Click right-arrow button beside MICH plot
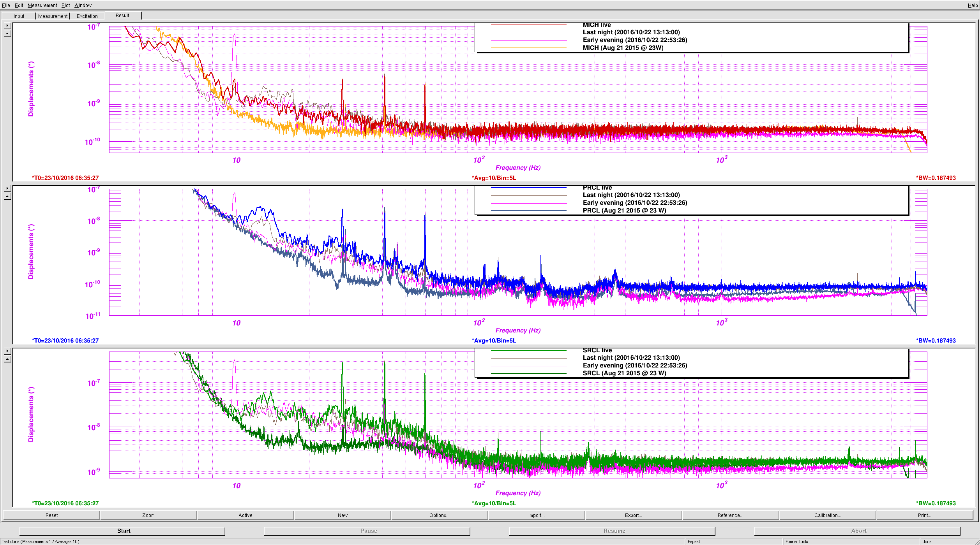The height and width of the screenshot is (545, 980). pyautogui.click(x=7, y=26)
